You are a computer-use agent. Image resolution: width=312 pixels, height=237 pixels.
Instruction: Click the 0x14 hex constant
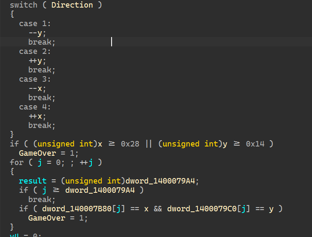[255, 144]
